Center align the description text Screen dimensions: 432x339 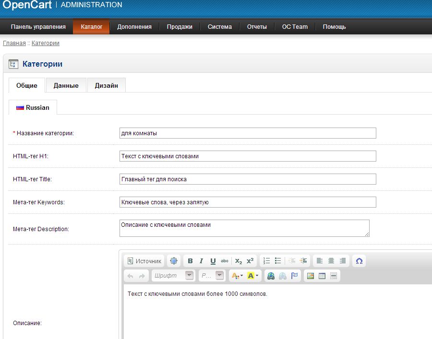coord(331,261)
